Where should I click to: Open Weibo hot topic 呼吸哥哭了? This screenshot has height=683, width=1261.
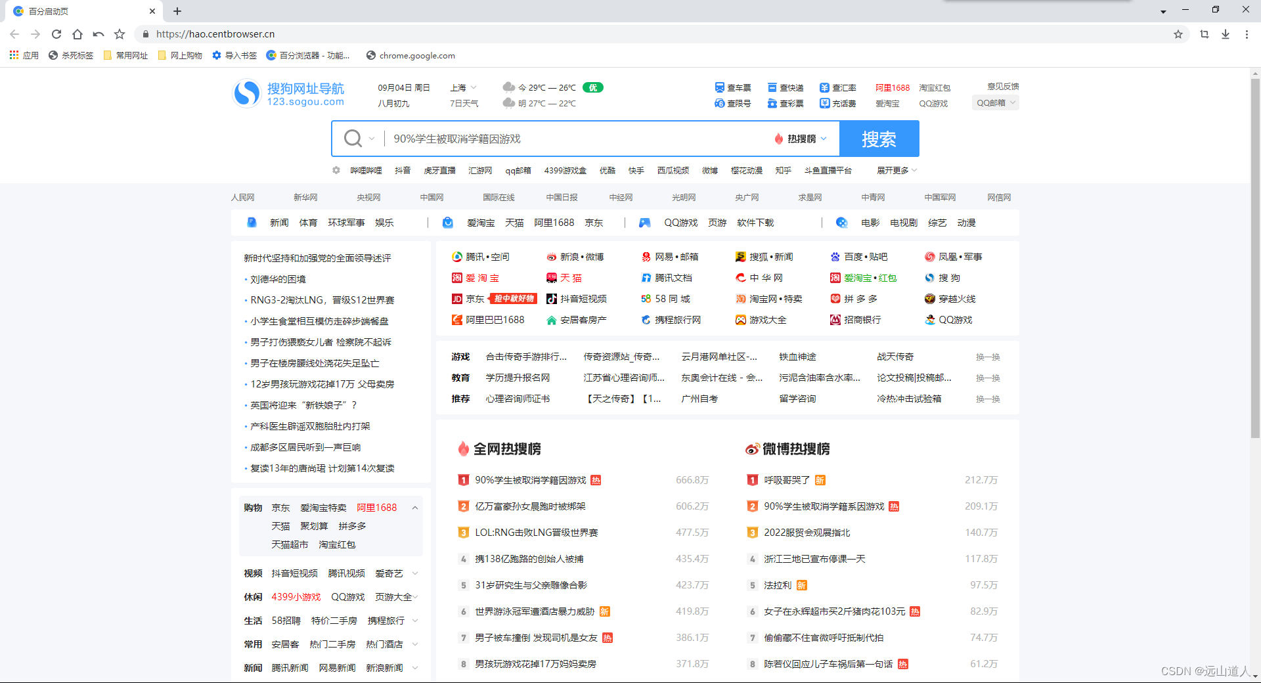click(x=787, y=480)
